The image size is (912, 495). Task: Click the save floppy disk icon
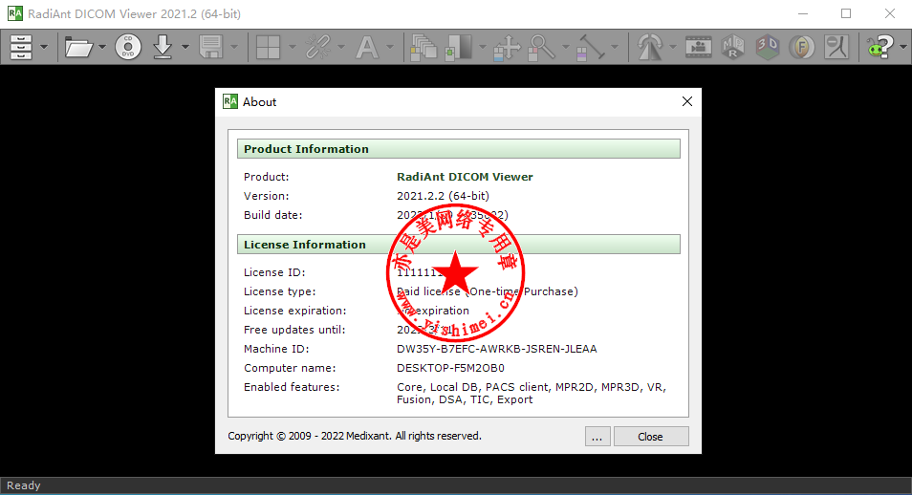[210, 47]
